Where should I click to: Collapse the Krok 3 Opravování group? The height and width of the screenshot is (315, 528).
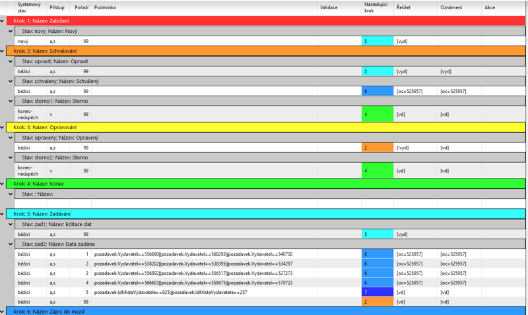pyautogui.click(x=2, y=127)
